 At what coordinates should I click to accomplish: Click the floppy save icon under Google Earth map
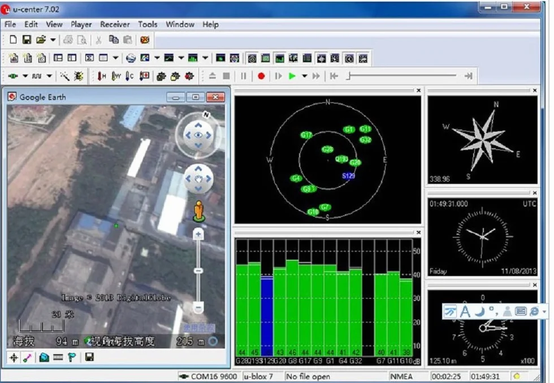[x=89, y=357]
